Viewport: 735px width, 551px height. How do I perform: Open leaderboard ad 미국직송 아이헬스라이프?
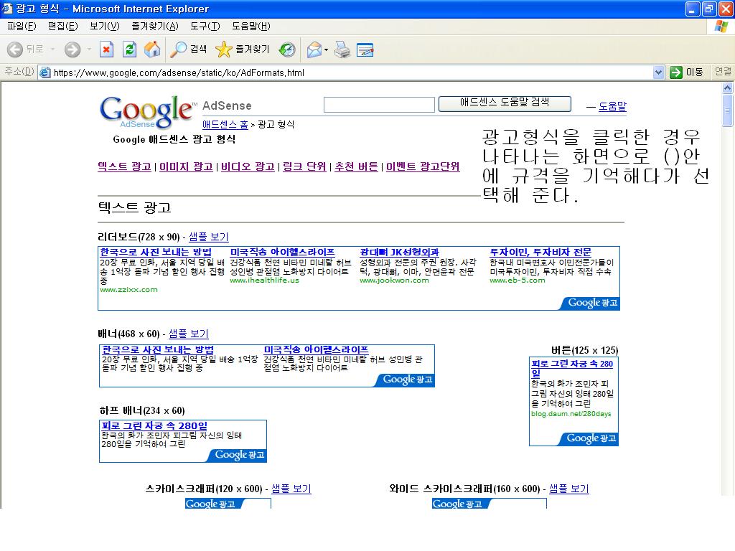(282, 252)
